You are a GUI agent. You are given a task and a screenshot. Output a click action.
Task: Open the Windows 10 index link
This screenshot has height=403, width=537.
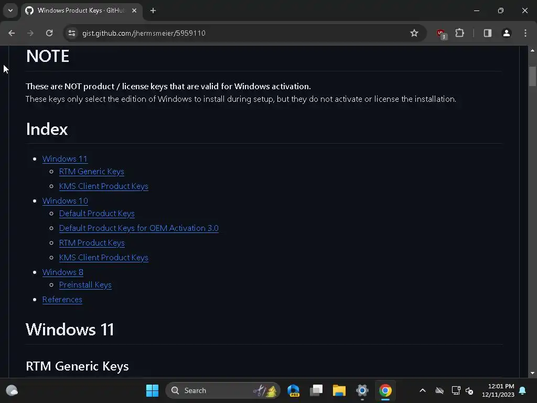(65, 201)
